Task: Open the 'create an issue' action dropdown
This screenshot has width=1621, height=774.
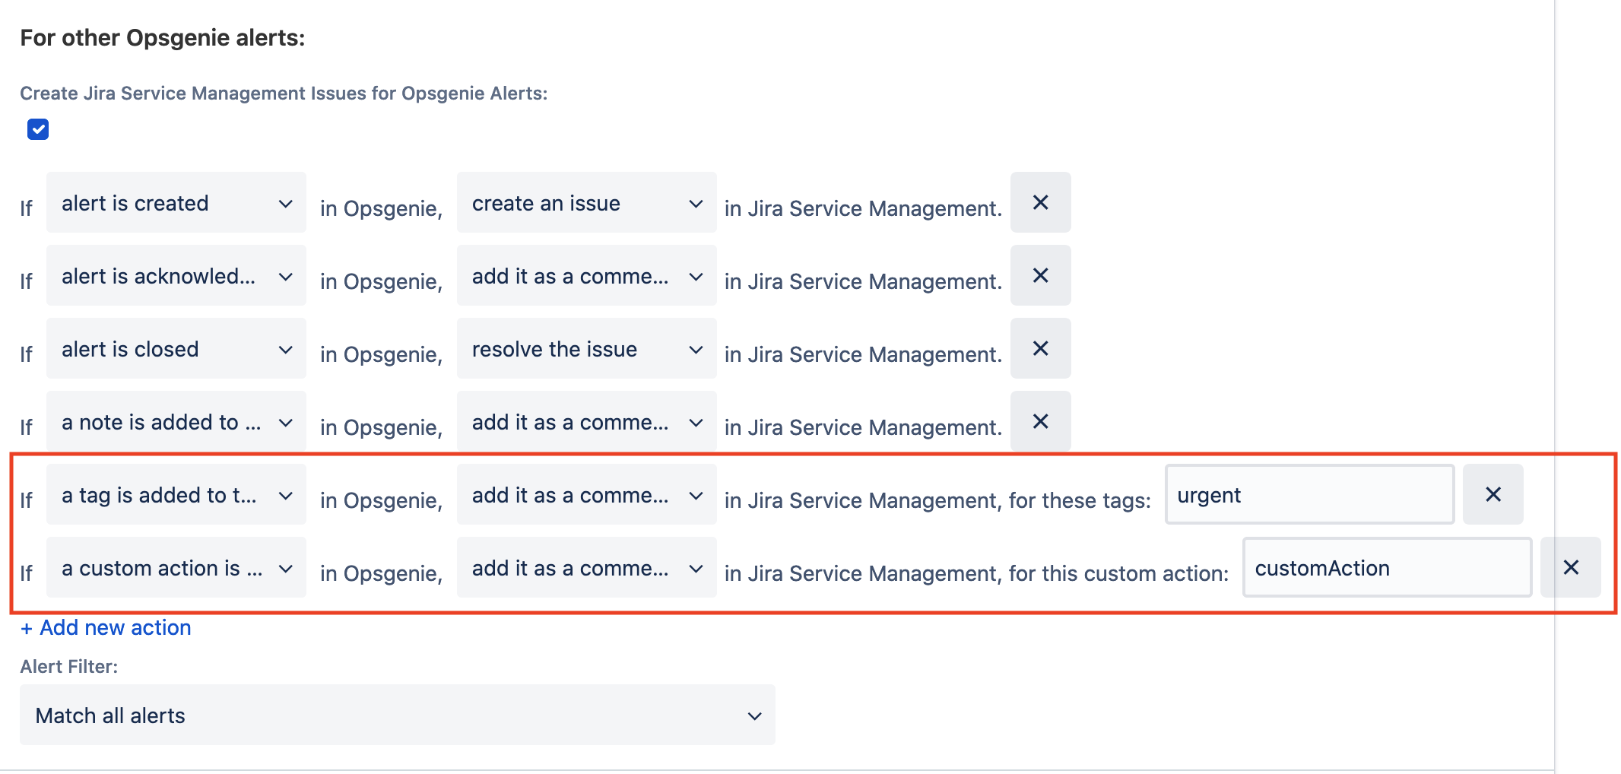Action: [586, 202]
